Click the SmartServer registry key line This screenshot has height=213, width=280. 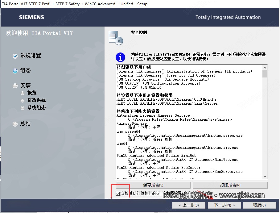[x=167, y=103]
